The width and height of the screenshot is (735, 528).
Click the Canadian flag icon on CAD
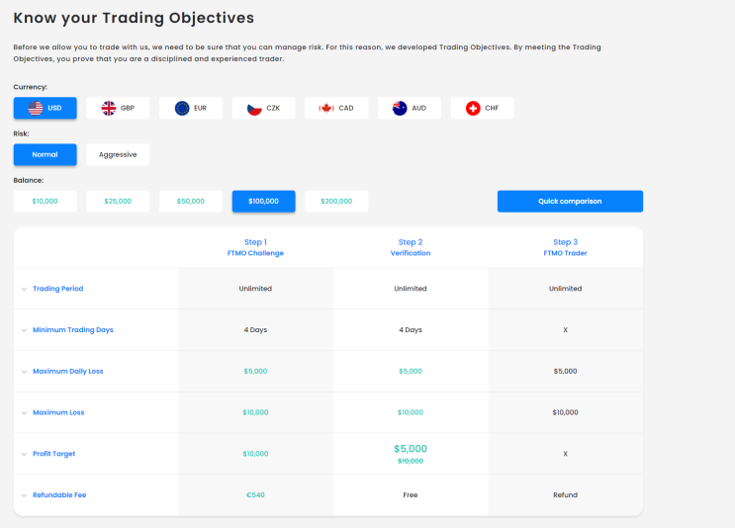[x=326, y=108]
